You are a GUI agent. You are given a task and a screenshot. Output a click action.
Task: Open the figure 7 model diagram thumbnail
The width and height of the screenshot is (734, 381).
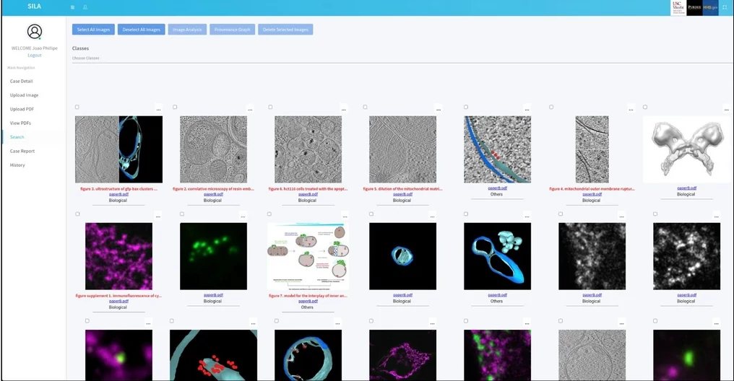(308, 256)
